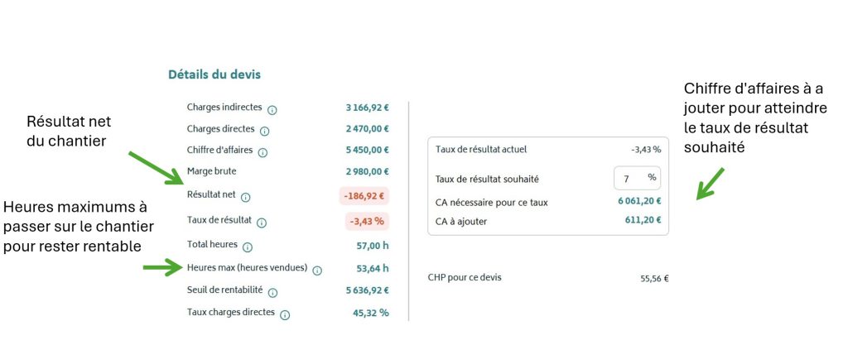The width and height of the screenshot is (848, 345).
Task: Click the CA à ajouter value 611,20 €
Action: click(x=643, y=220)
